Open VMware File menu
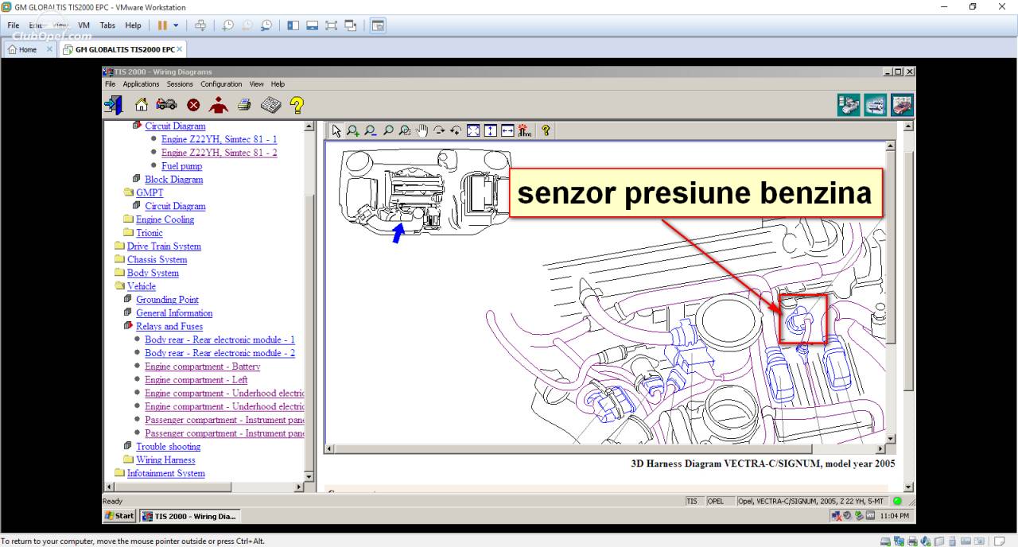This screenshot has width=1018, height=547. (x=14, y=25)
